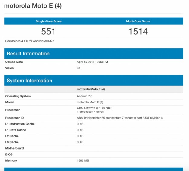Click the Processor ID row label
Screen dimensions: 189x171
(x=14, y=118)
